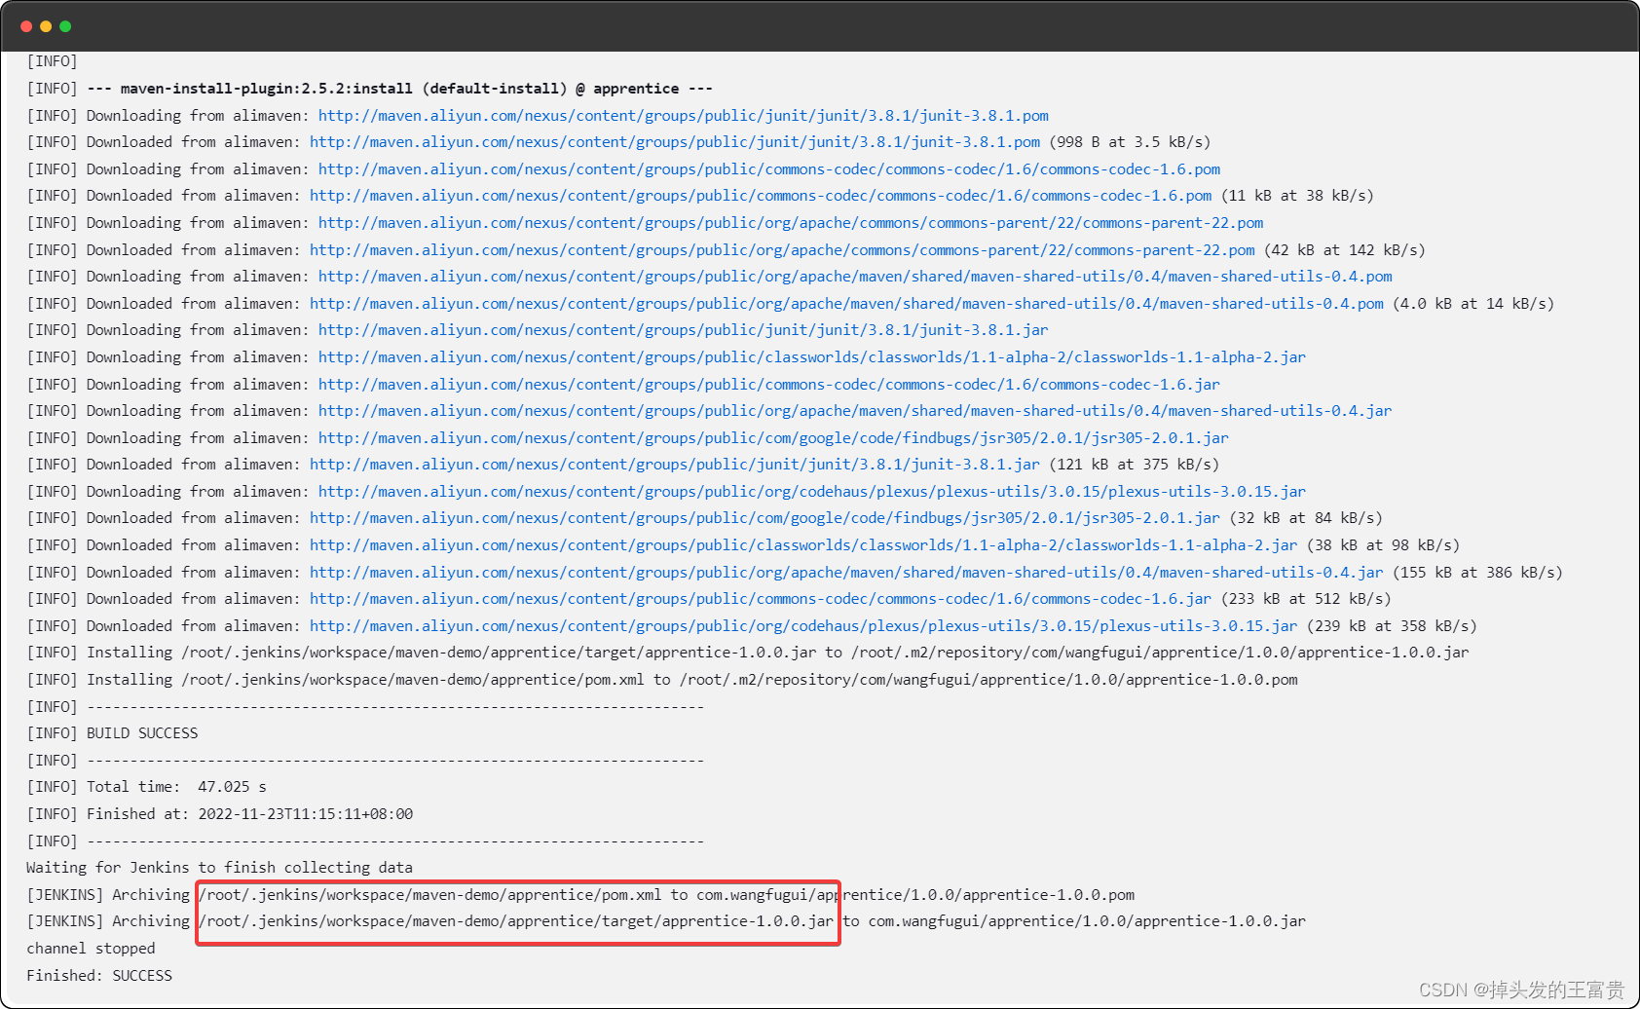This screenshot has width=1640, height=1009.
Task: Open the Downloaded commons-codec-1.6.jar link (233 kB)
Action: pos(761,599)
